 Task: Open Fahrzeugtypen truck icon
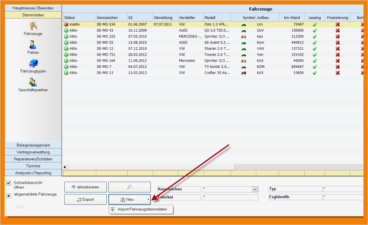[33, 63]
